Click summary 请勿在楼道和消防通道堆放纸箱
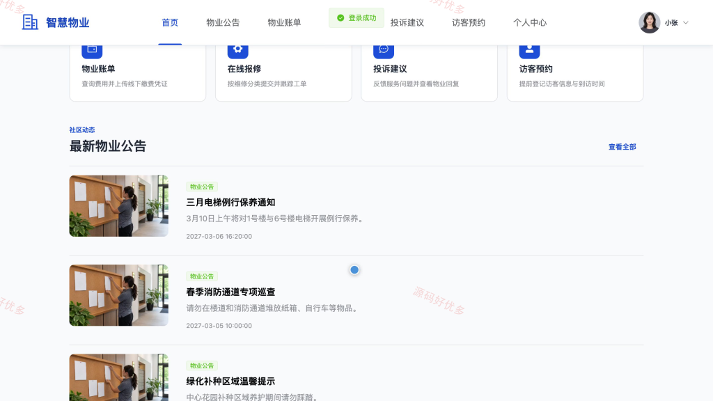Image resolution: width=713 pixels, height=401 pixels. [x=273, y=308]
